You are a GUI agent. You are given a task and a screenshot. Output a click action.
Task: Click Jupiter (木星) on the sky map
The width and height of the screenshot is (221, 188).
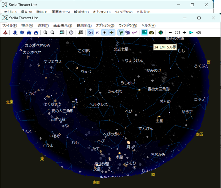point(119,153)
